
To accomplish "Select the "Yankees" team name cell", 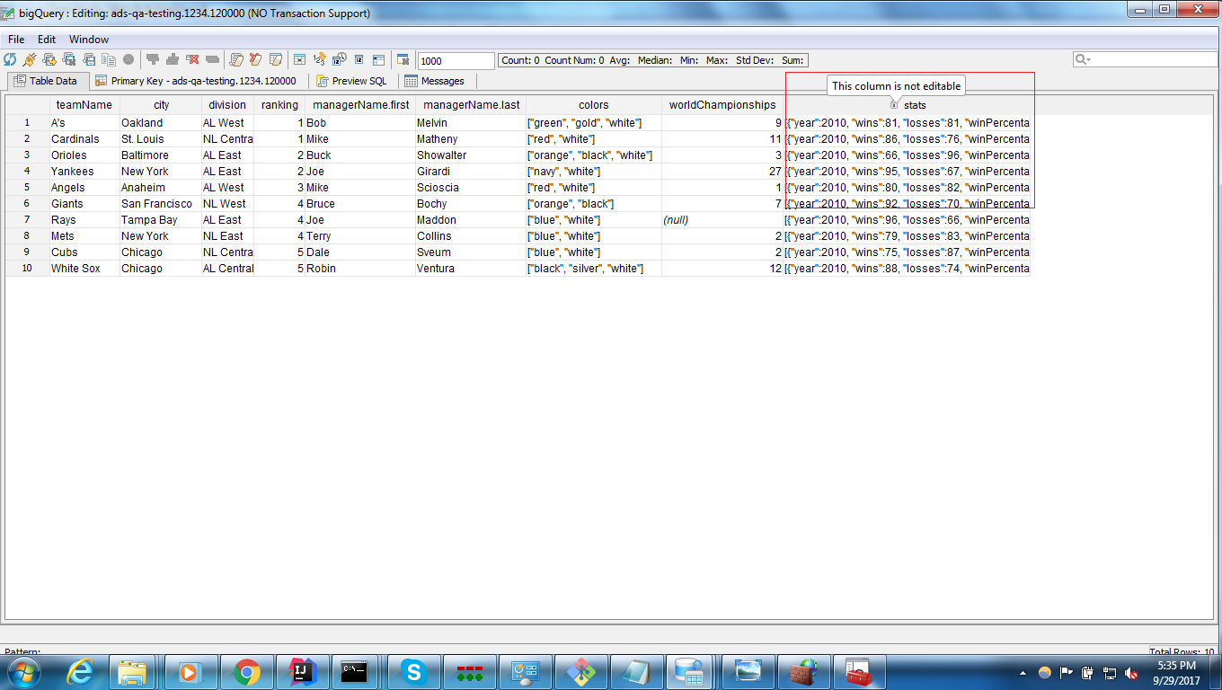I will pos(84,171).
